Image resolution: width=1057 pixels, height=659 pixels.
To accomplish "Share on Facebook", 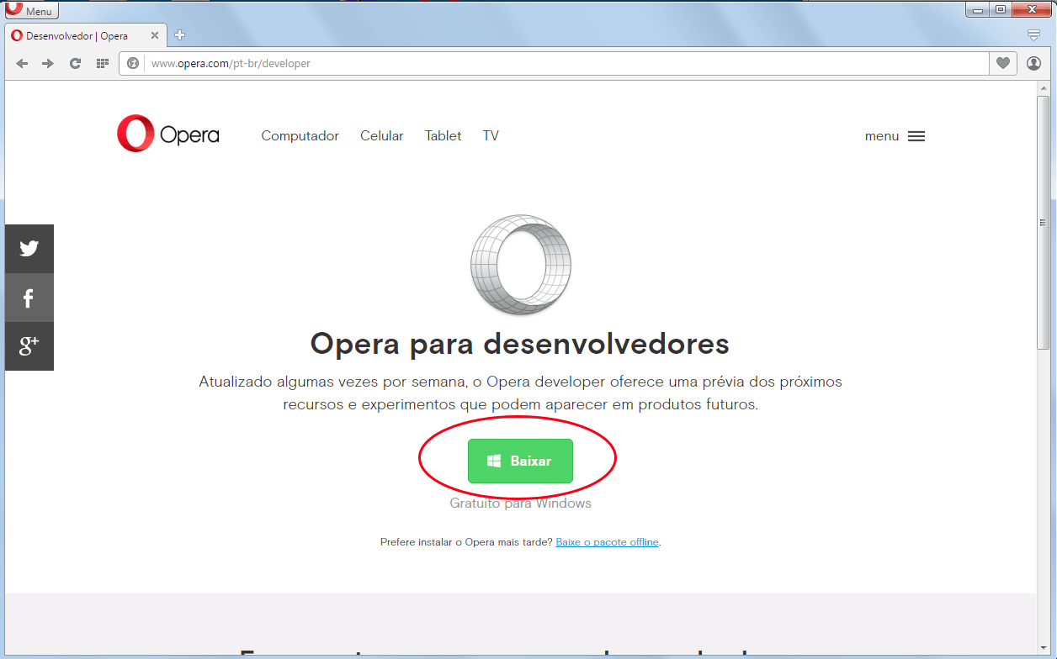I will 29,298.
